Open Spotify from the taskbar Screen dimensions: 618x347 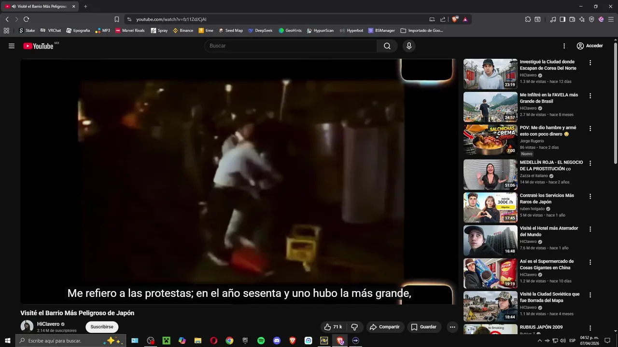[x=261, y=341]
